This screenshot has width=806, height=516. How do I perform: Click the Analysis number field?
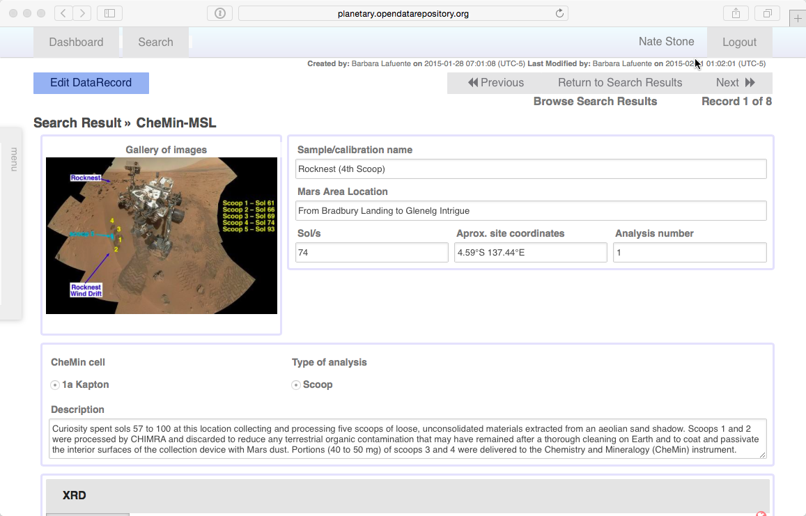(x=690, y=252)
